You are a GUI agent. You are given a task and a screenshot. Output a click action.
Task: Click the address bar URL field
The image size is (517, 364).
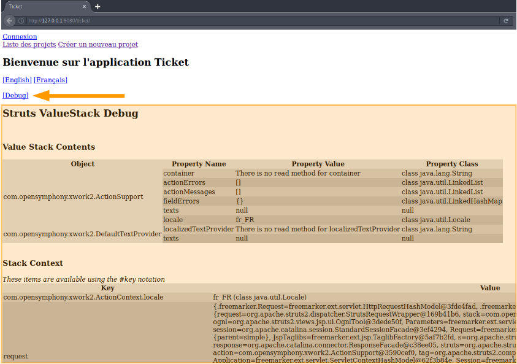pos(262,21)
